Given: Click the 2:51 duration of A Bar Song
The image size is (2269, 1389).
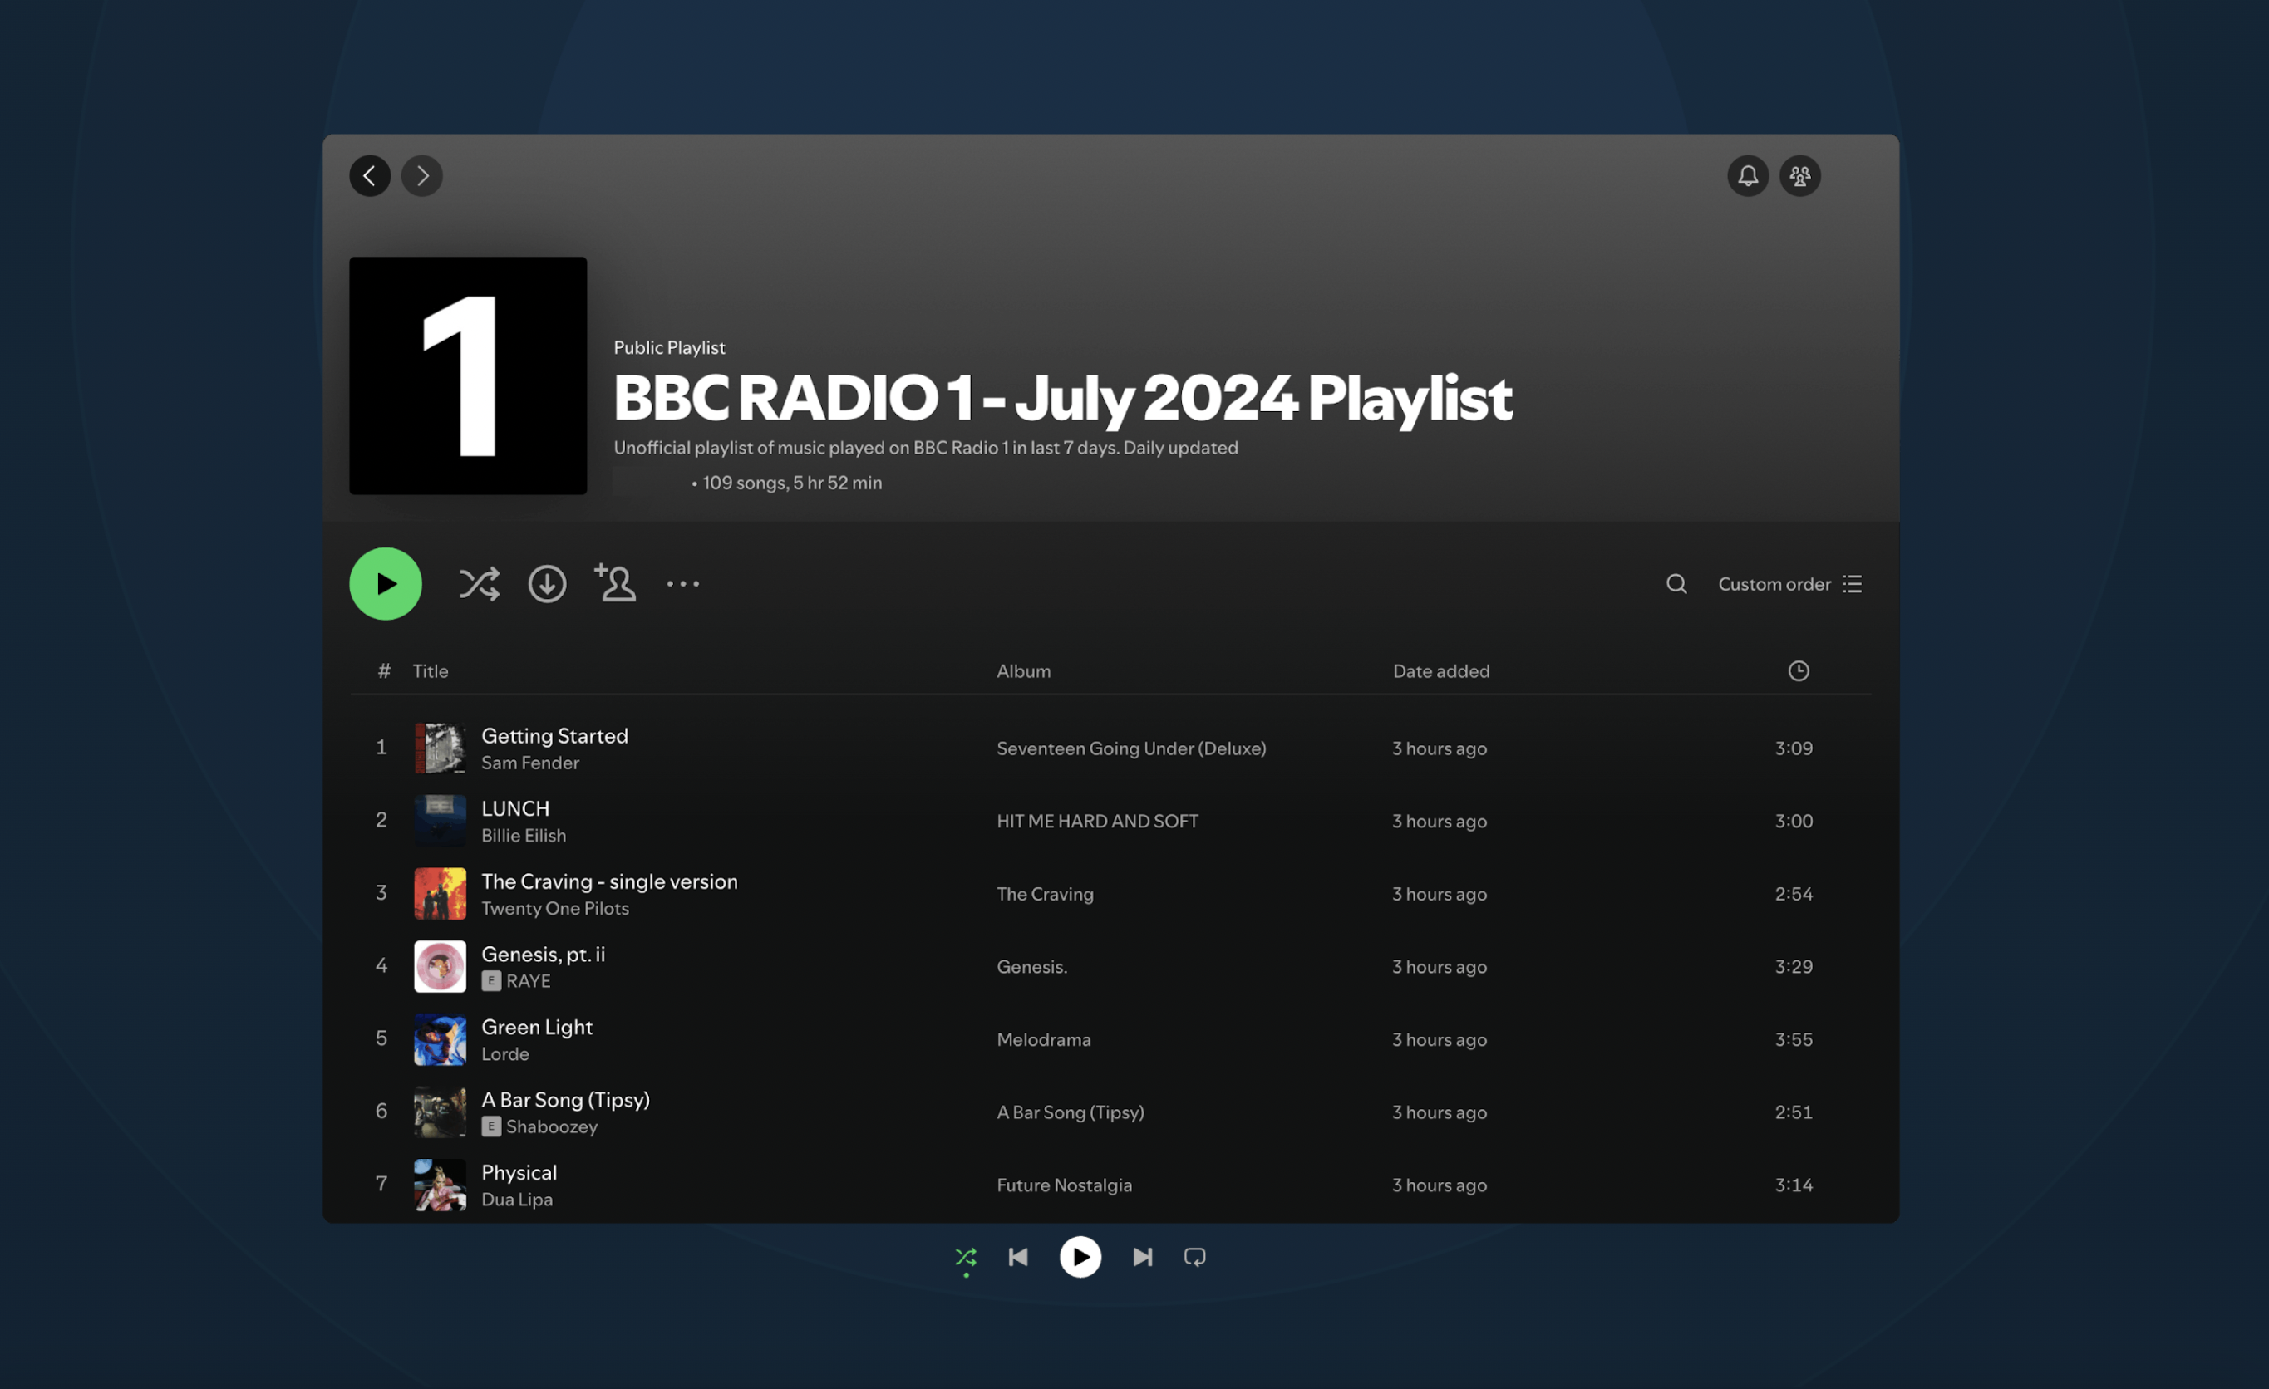Looking at the screenshot, I should click(1793, 1112).
